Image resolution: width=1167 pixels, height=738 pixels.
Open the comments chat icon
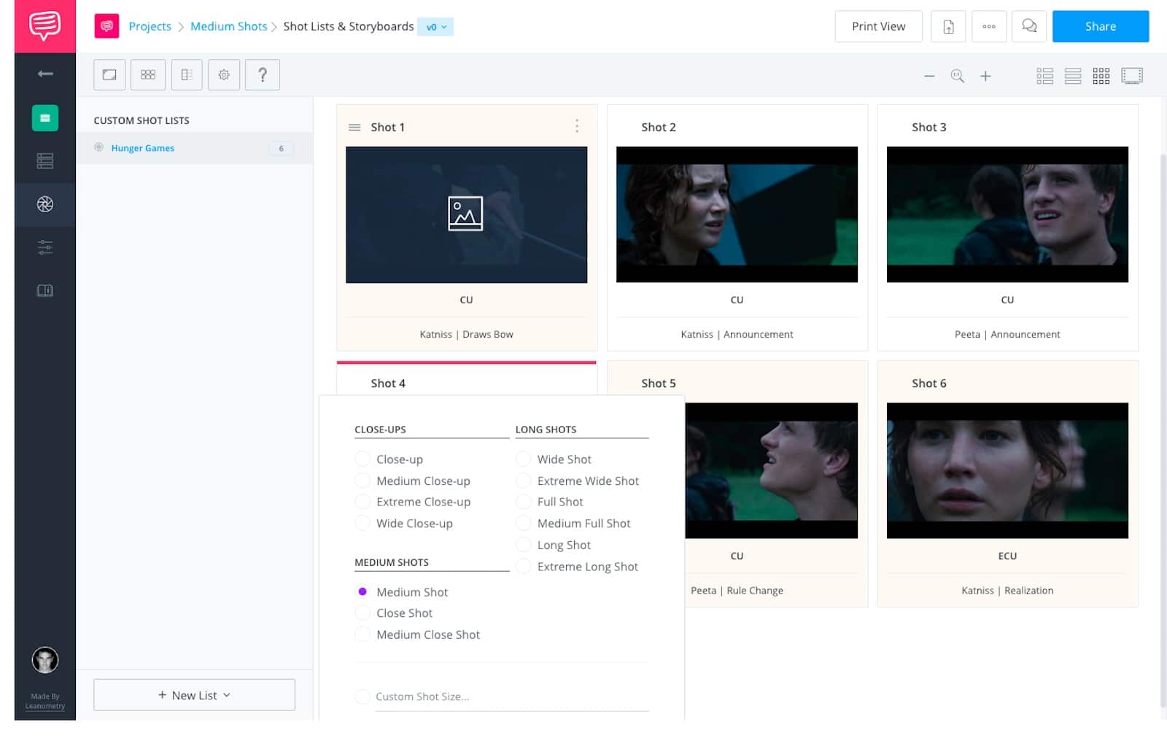1029,26
